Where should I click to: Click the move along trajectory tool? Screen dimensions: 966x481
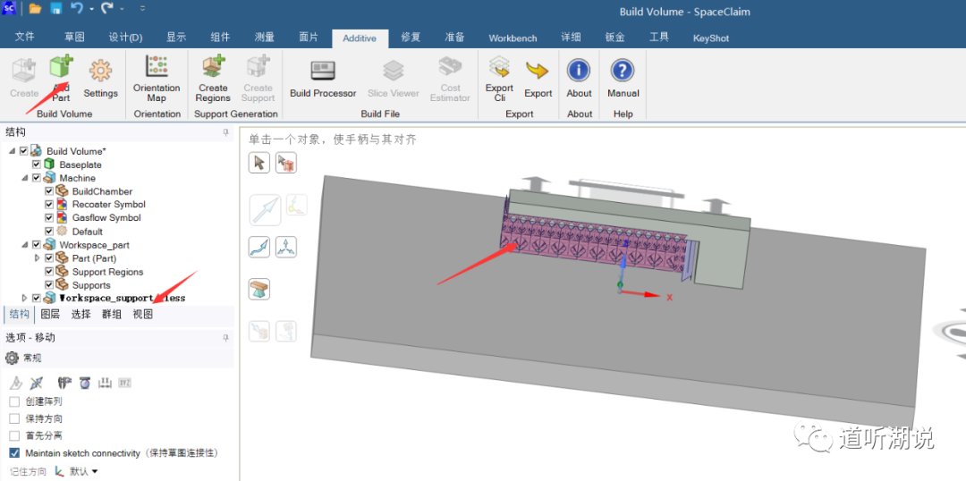[x=259, y=247]
